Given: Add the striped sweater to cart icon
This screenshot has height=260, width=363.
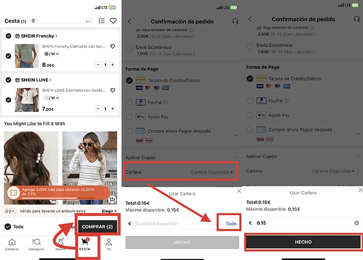Looking at the screenshot, I should pyautogui.click(x=112, y=199).
